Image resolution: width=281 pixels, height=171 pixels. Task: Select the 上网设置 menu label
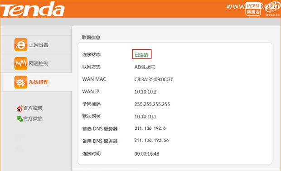tap(39, 45)
